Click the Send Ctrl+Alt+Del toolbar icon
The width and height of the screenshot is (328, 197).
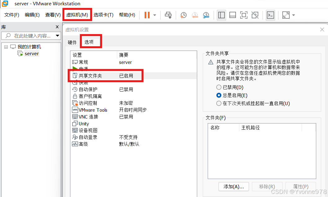168,15
